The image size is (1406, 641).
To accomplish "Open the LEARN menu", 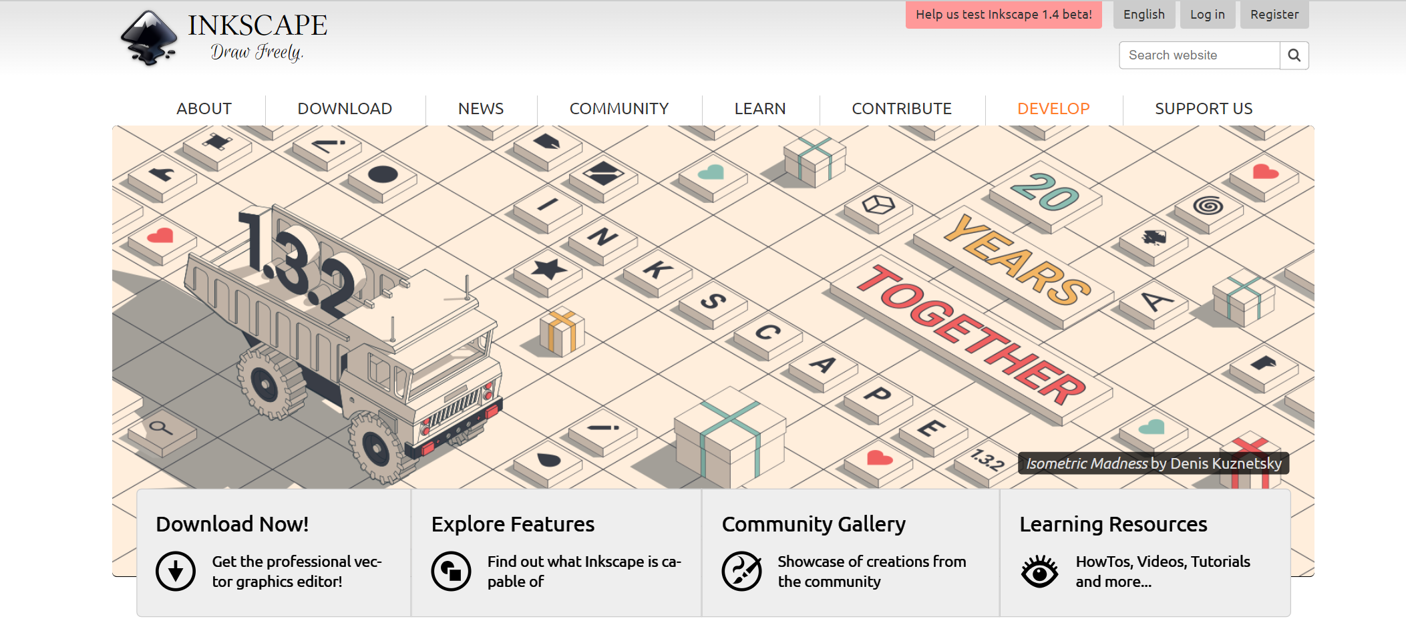I will point(760,109).
